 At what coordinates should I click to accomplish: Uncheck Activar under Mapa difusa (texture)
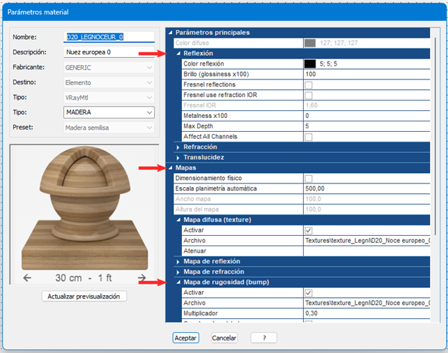coord(309,230)
